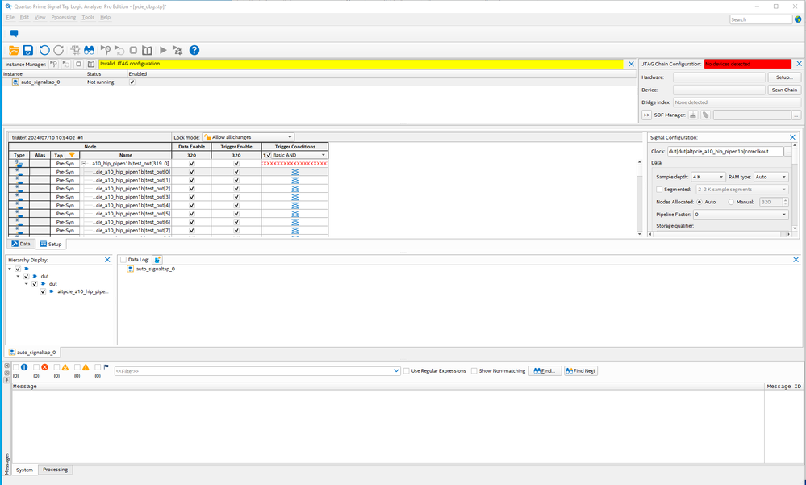Click the Setup... hardware button
The image size is (806, 485).
click(784, 77)
